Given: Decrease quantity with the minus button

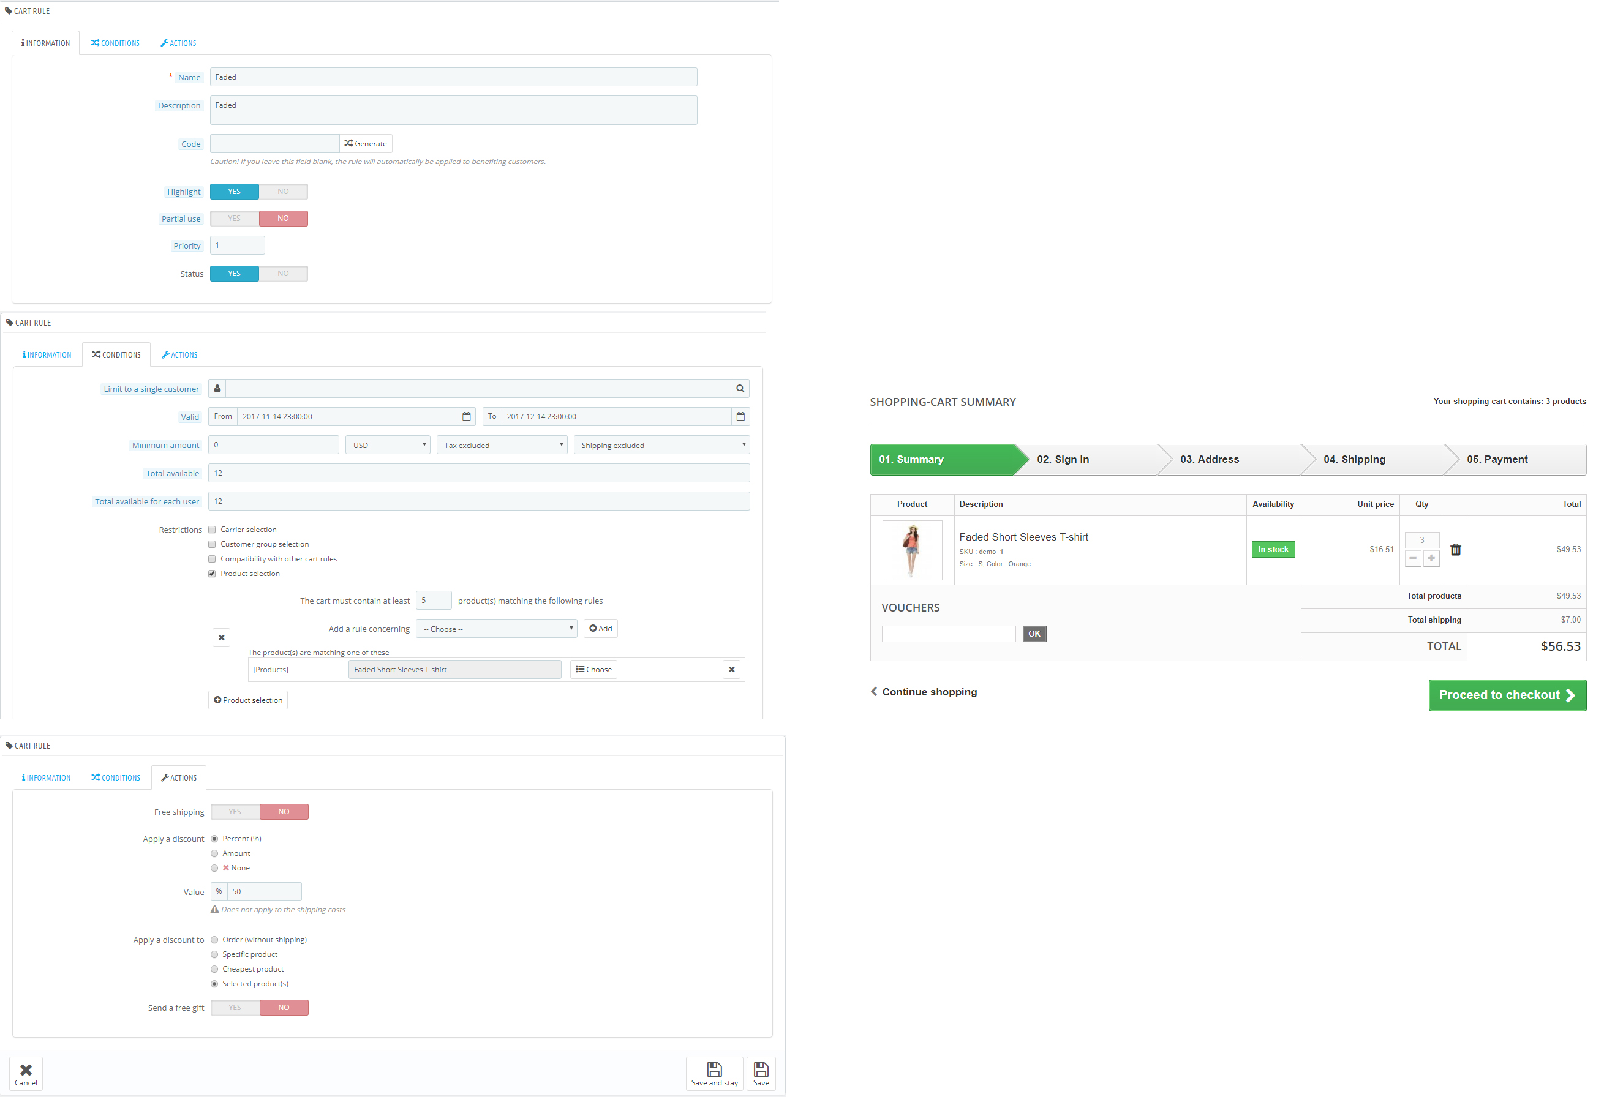Looking at the screenshot, I should pos(1413,558).
